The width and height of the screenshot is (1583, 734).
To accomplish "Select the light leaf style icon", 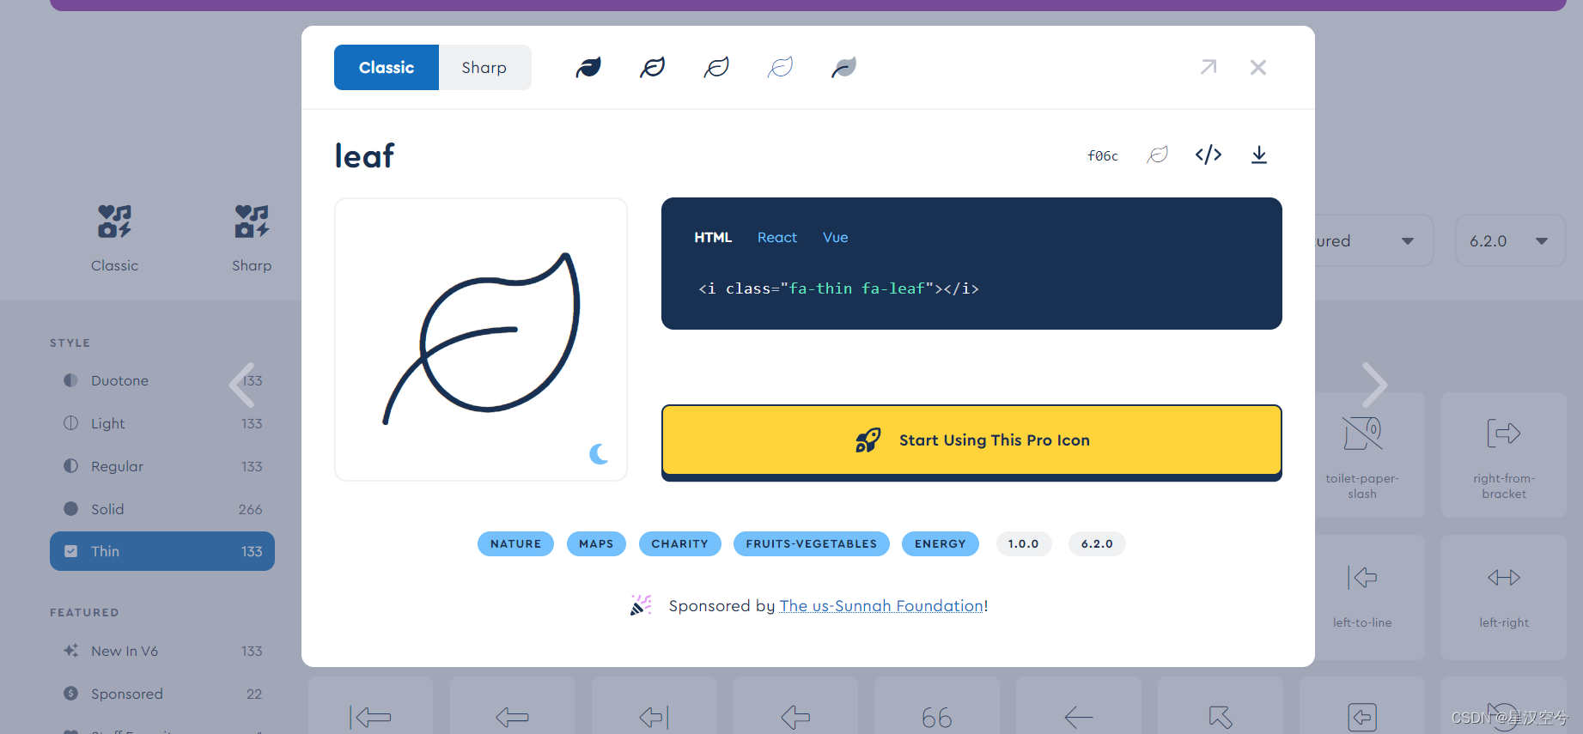I will tap(716, 67).
